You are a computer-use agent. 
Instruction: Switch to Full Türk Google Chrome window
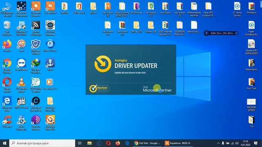coord(147,143)
